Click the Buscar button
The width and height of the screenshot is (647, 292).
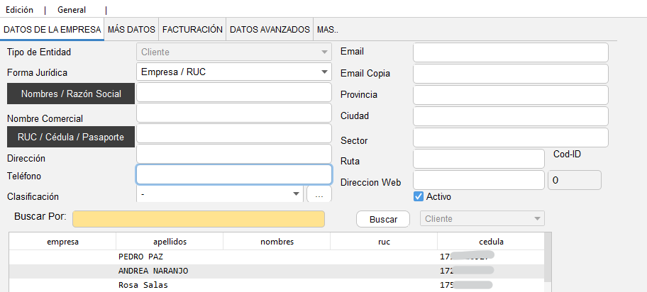[383, 220]
